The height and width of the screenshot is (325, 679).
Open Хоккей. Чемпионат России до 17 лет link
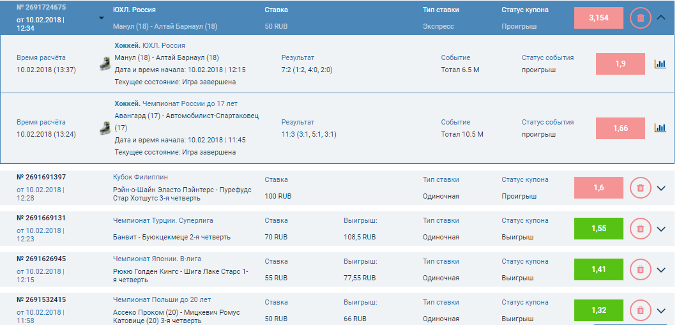176,104
